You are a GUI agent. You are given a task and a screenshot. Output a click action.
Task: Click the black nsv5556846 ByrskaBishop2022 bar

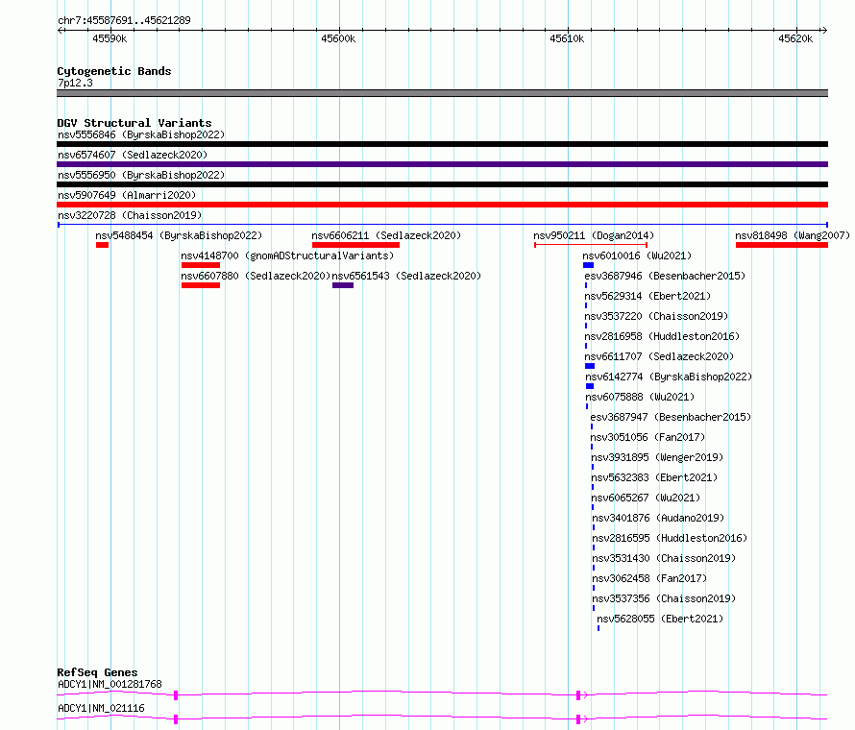click(x=442, y=144)
